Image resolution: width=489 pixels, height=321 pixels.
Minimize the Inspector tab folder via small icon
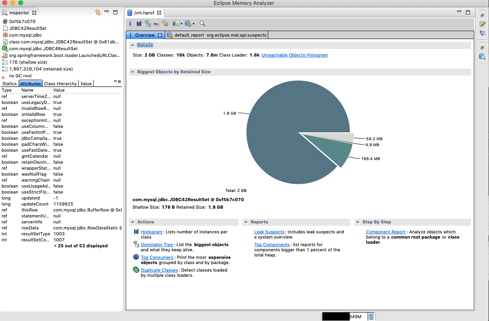tap(115, 81)
